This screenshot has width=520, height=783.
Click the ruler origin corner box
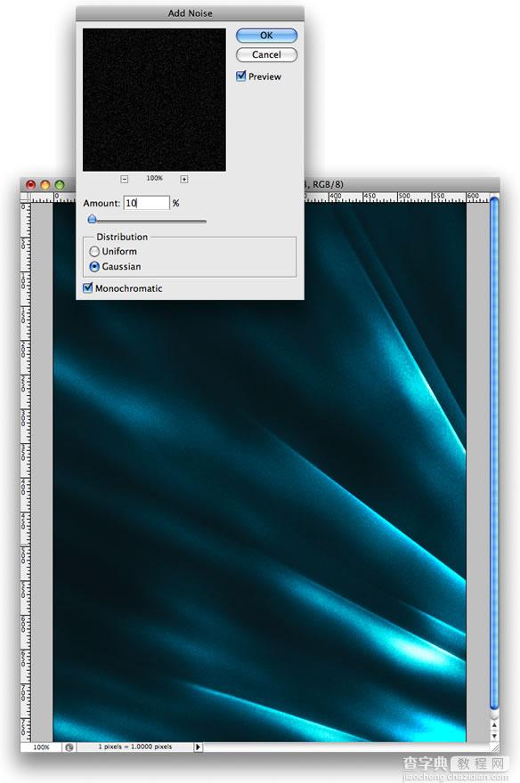point(26,198)
